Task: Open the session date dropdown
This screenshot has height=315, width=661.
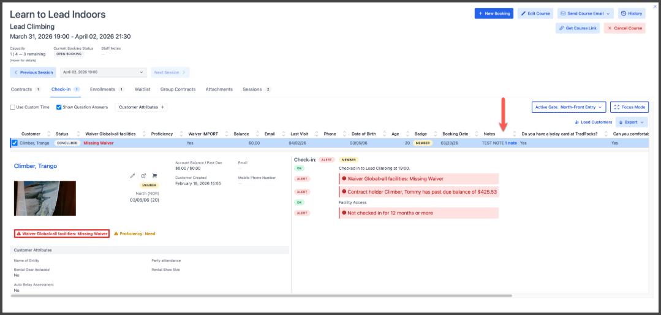Action: pyautogui.click(x=104, y=72)
